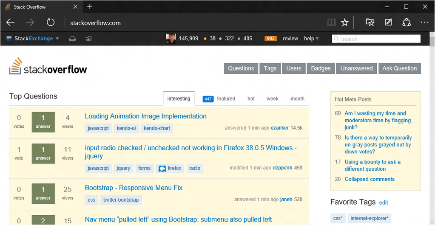Select the week tab
This screenshot has height=225, width=435.
[273, 98]
